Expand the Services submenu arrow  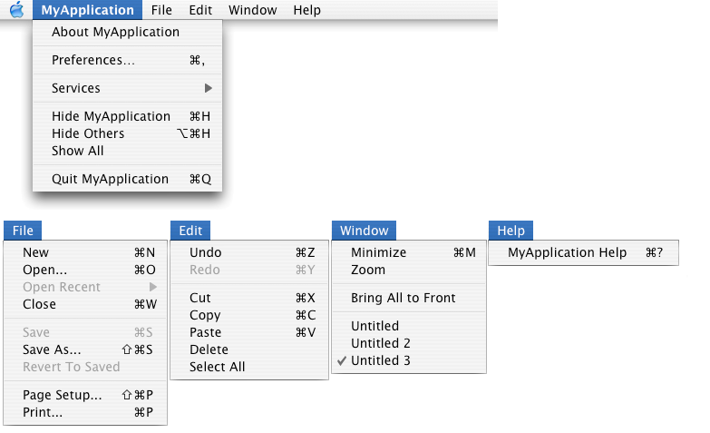(x=208, y=88)
